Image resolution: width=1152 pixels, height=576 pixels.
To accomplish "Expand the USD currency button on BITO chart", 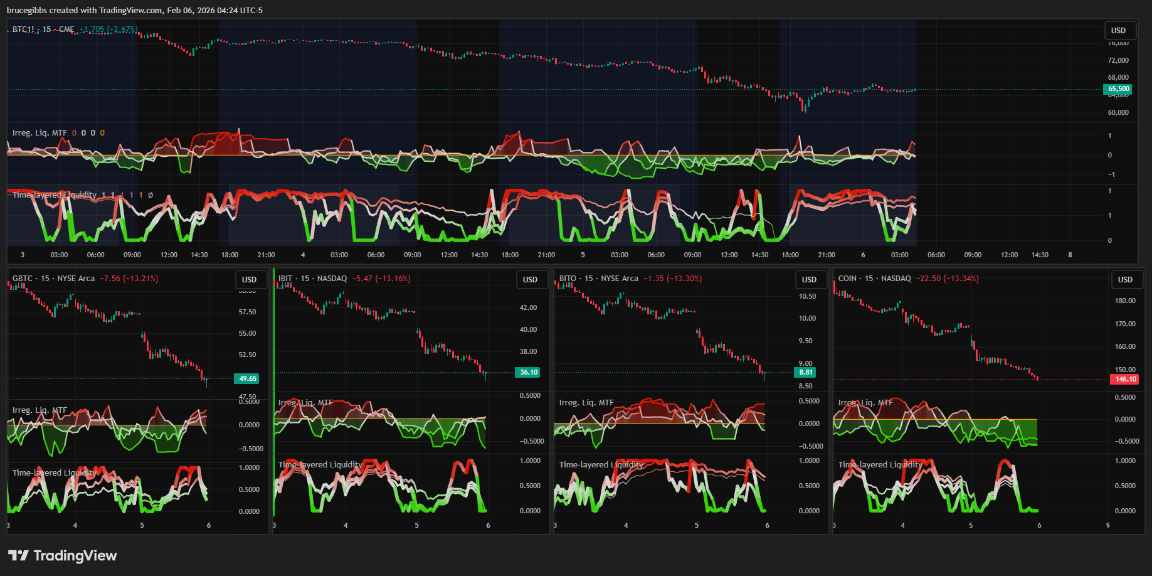I will [809, 280].
